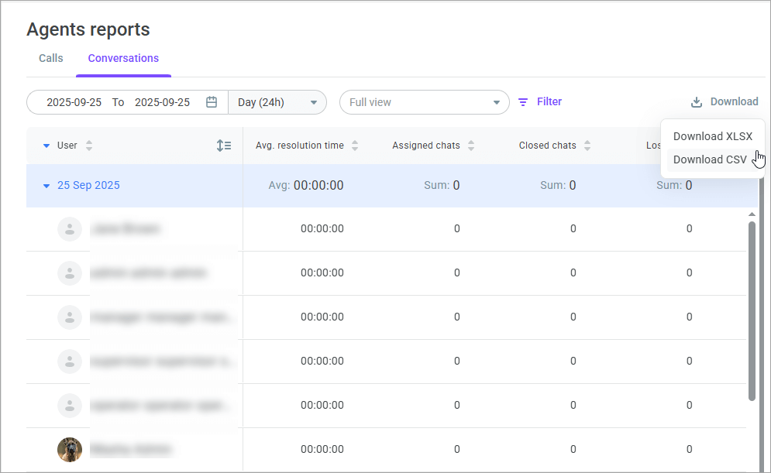This screenshot has height=473, width=771.
Task: Click the vertical table scrollbar
Action: 752,310
